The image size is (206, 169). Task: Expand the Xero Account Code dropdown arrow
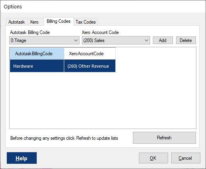click(x=147, y=40)
